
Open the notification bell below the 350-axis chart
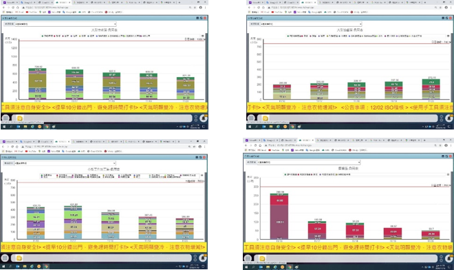point(450,258)
